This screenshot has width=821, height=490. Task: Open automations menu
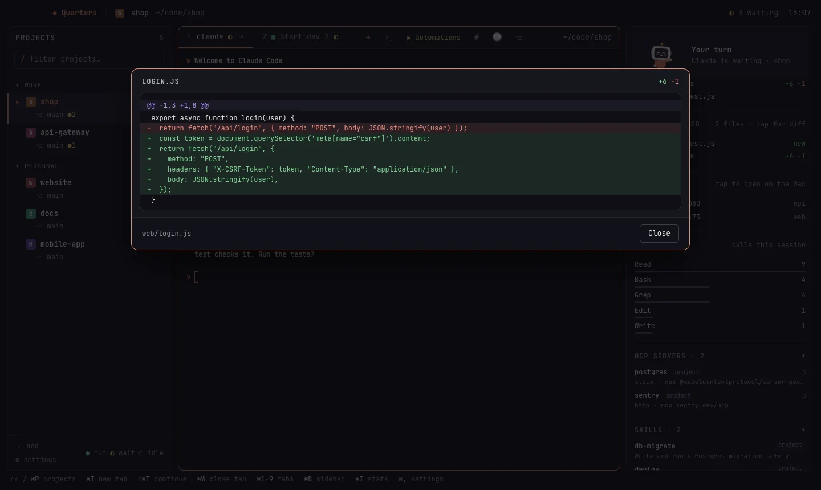point(433,38)
